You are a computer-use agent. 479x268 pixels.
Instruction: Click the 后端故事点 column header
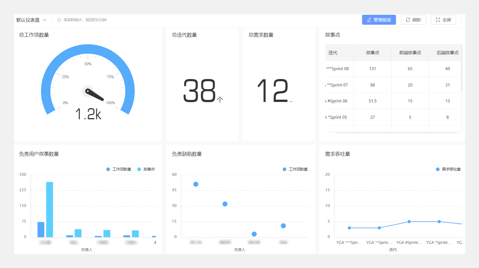pos(447,53)
